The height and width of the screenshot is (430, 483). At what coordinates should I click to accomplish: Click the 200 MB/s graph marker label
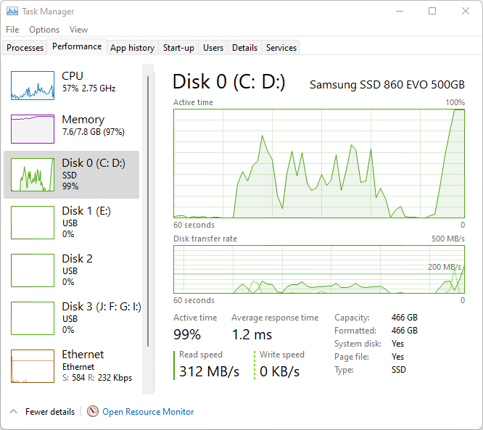tap(444, 267)
